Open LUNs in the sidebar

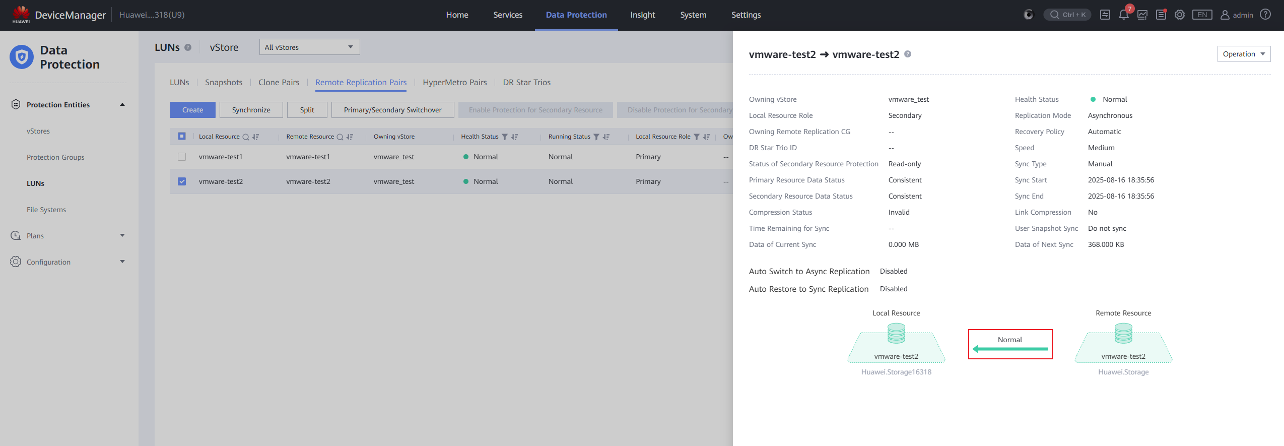pos(35,183)
